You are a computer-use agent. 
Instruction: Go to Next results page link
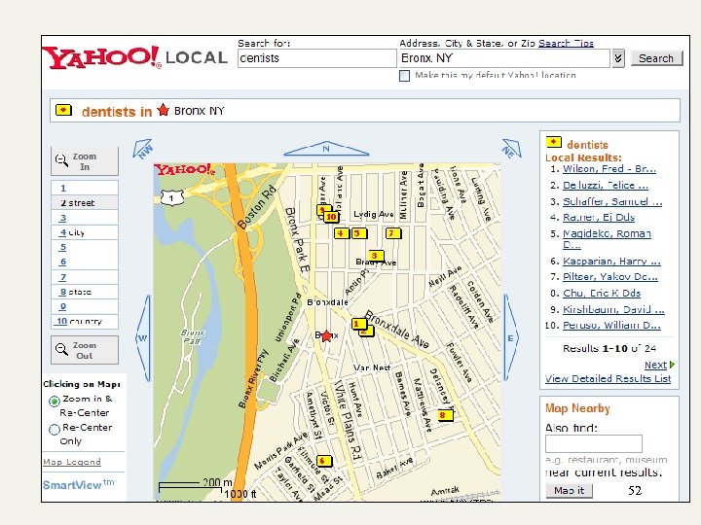(655, 365)
